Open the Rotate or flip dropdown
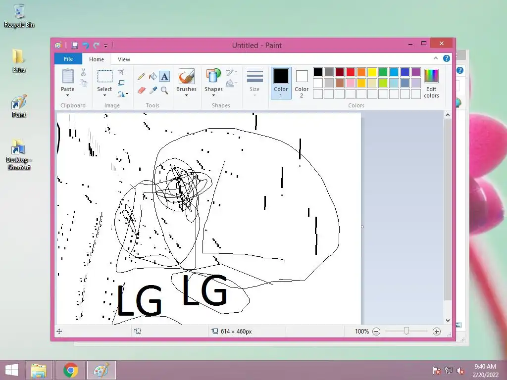Screen dimensions: 507x380 [123, 94]
